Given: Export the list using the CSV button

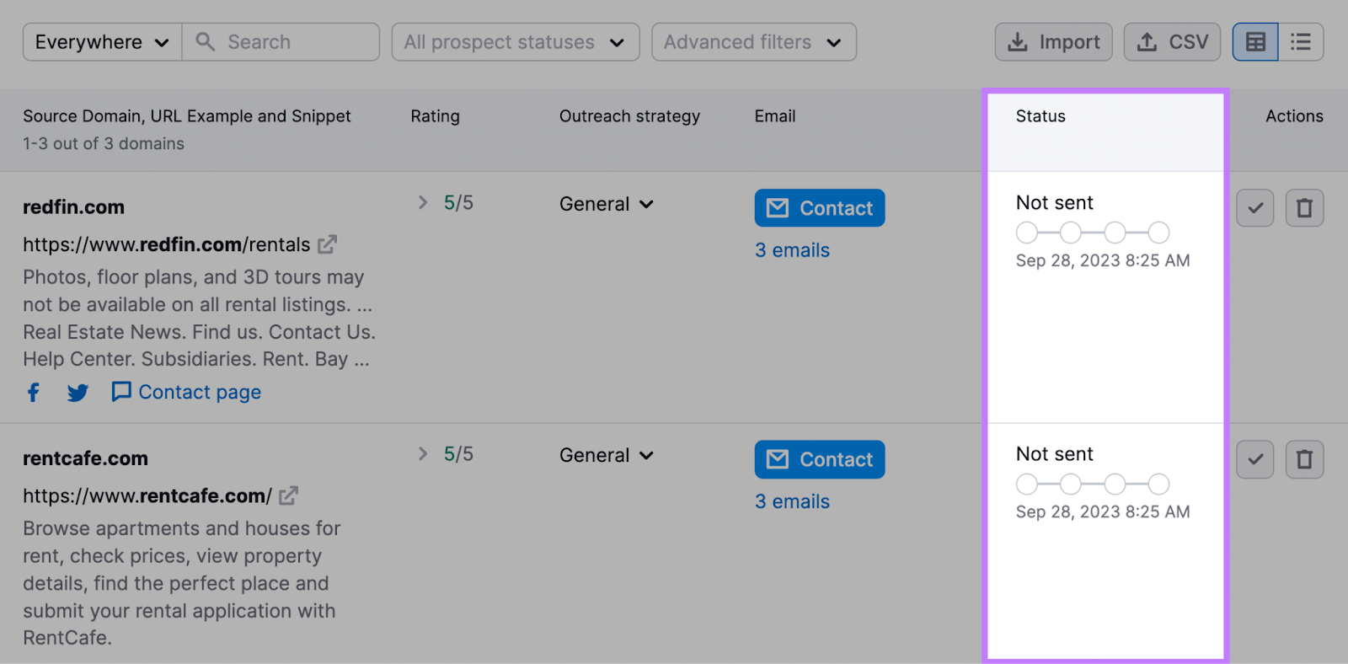Looking at the screenshot, I should pyautogui.click(x=1171, y=41).
